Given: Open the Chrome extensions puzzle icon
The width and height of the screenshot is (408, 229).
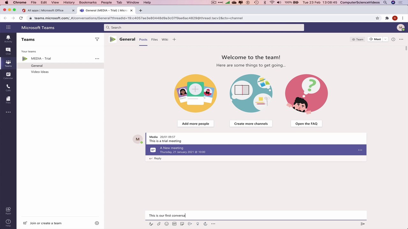Looking at the screenshot, I should (387, 18).
